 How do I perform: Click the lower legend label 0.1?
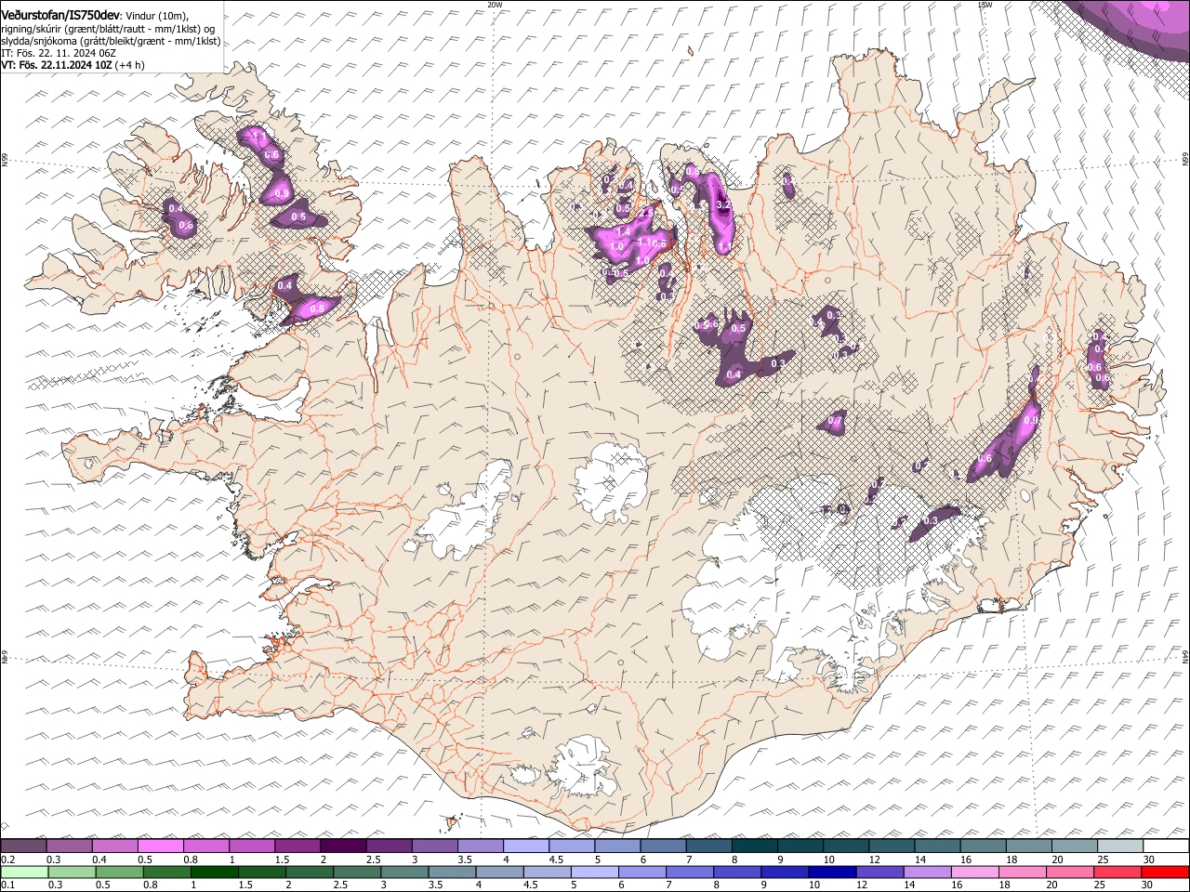(7, 885)
